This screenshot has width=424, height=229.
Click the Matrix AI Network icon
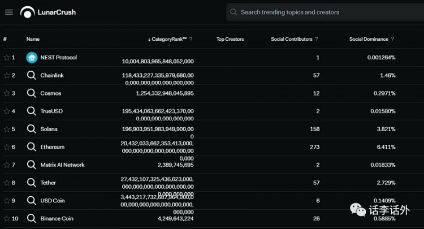(31, 165)
